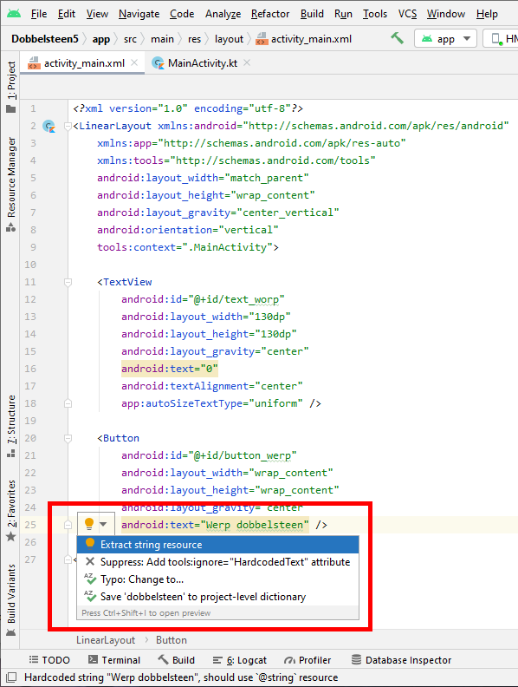
Task: Open the Profiler tool window
Action: [x=308, y=660]
